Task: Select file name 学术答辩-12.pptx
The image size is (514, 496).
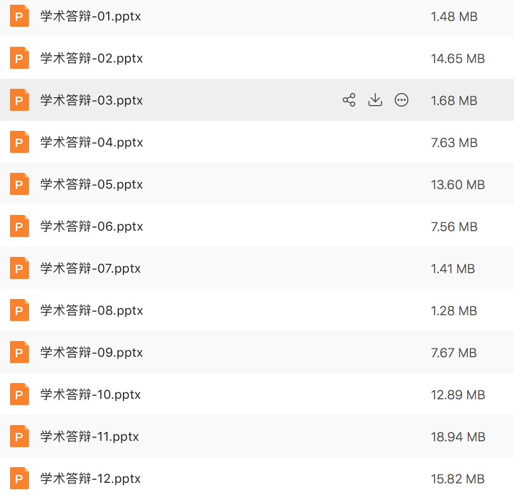Action: [90, 478]
